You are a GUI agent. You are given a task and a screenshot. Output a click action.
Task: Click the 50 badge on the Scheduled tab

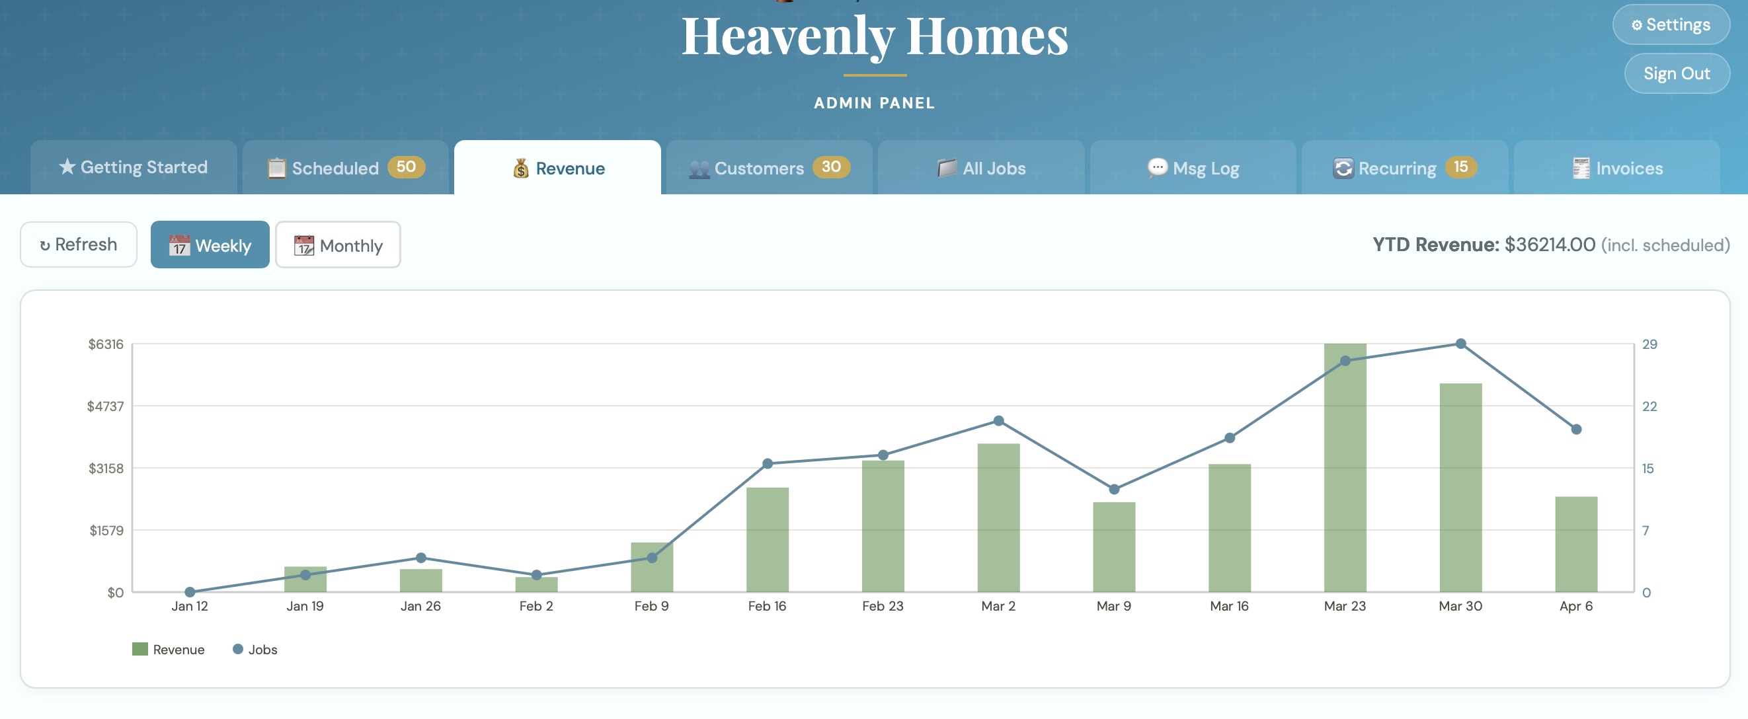coord(406,168)
